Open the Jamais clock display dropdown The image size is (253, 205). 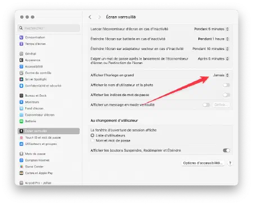[221, 75]
